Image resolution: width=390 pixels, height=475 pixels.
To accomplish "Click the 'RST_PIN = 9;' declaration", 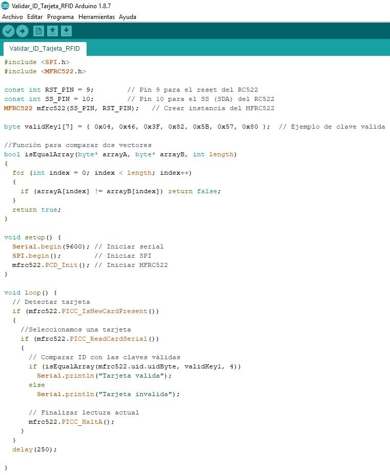I will pos(49,90).
